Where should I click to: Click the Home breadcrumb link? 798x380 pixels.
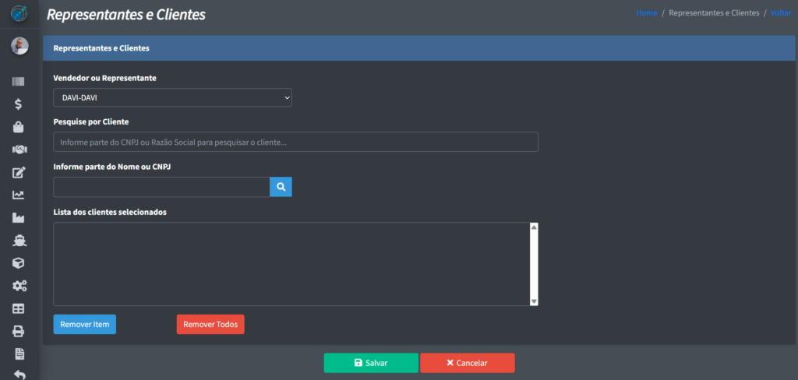click(646, 13)
